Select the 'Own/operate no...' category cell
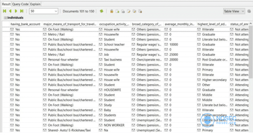 point(147,60)
